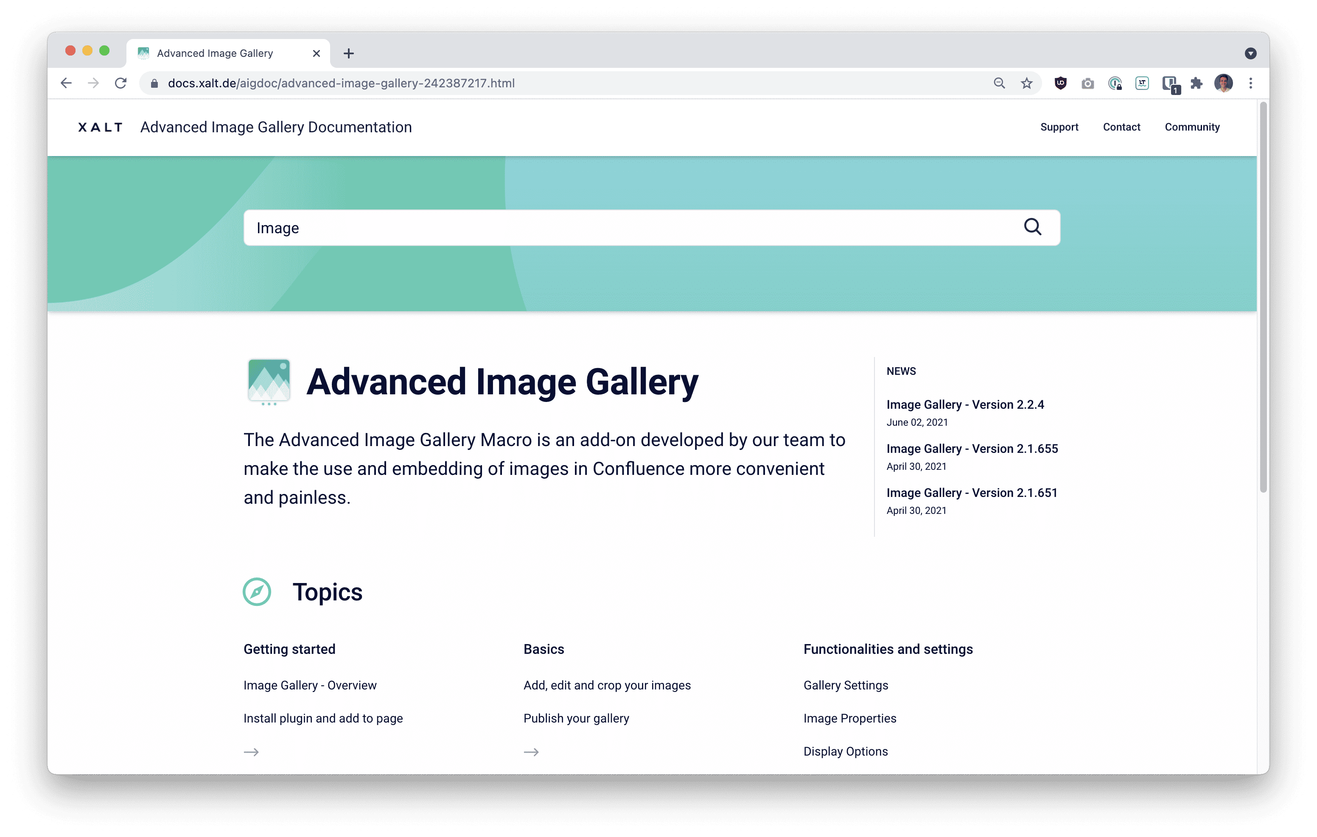Open the Extensions puzzle-piece menu
Image resolution: width=1317 pixels, height=837 pixels.
pyautogui.click(x=1196, y=83)
